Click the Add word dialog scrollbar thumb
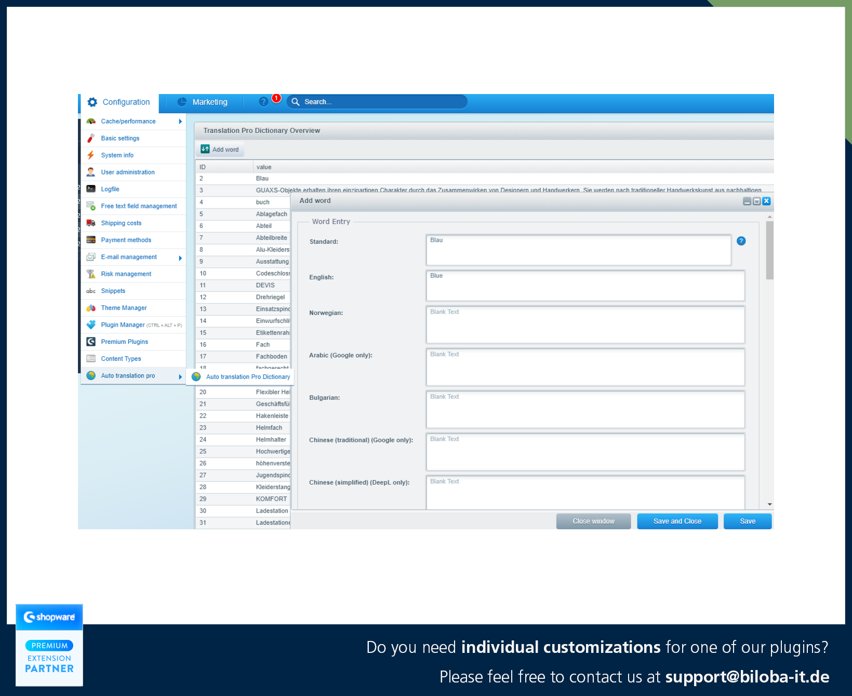Image resolution: width=852 pixels, height=696 pixels. point(770,250)
